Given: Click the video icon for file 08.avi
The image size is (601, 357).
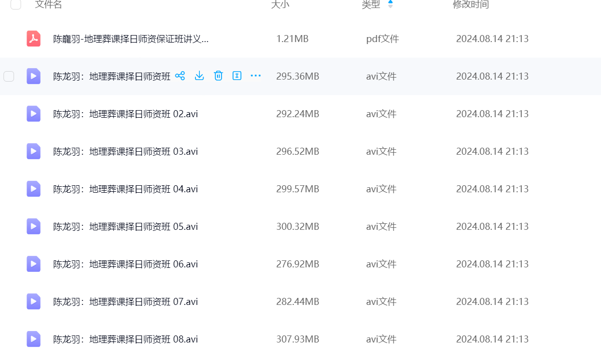Looking at the screenshot, I should (x=34, y=339).
